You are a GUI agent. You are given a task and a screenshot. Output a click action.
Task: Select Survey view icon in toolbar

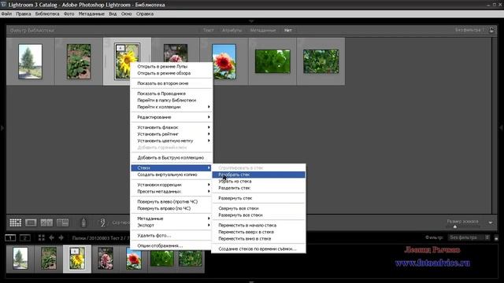[x=62, y=222]
